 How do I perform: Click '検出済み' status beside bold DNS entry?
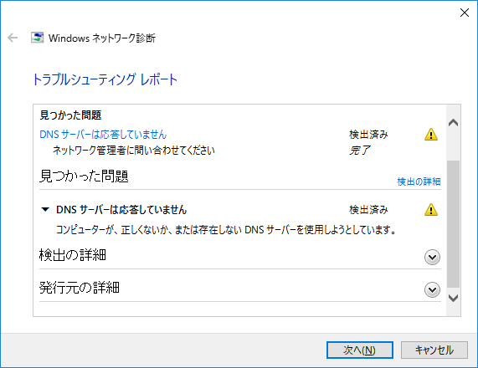[368, 210]
